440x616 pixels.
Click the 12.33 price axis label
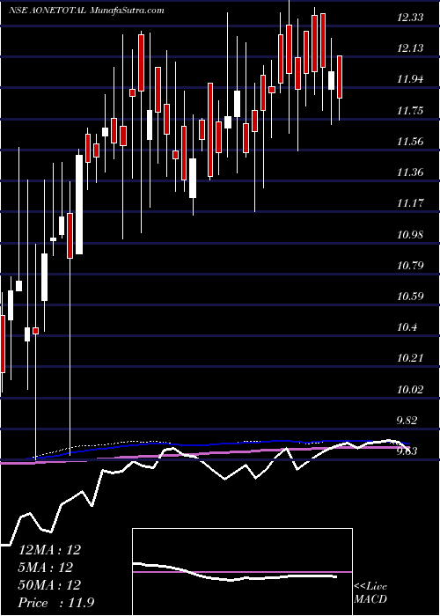coord(410,18)
